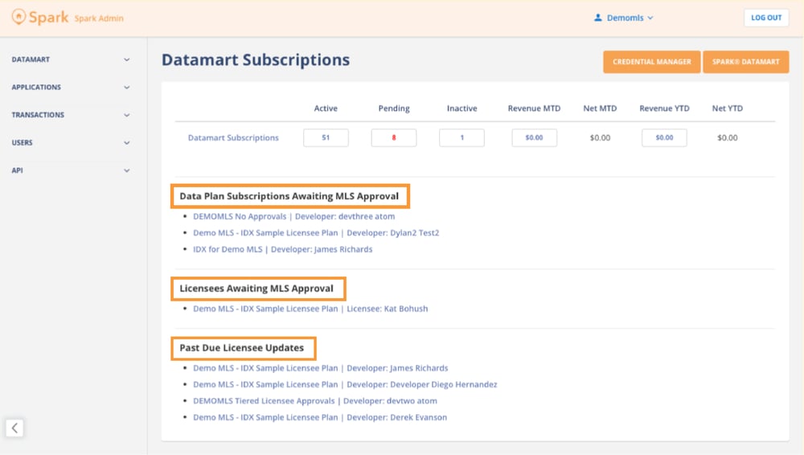Expand the Transactions sidebar chevron
The width and height of the screenshot is (804, 455).
pyautogui.click(x=126, y=115)
